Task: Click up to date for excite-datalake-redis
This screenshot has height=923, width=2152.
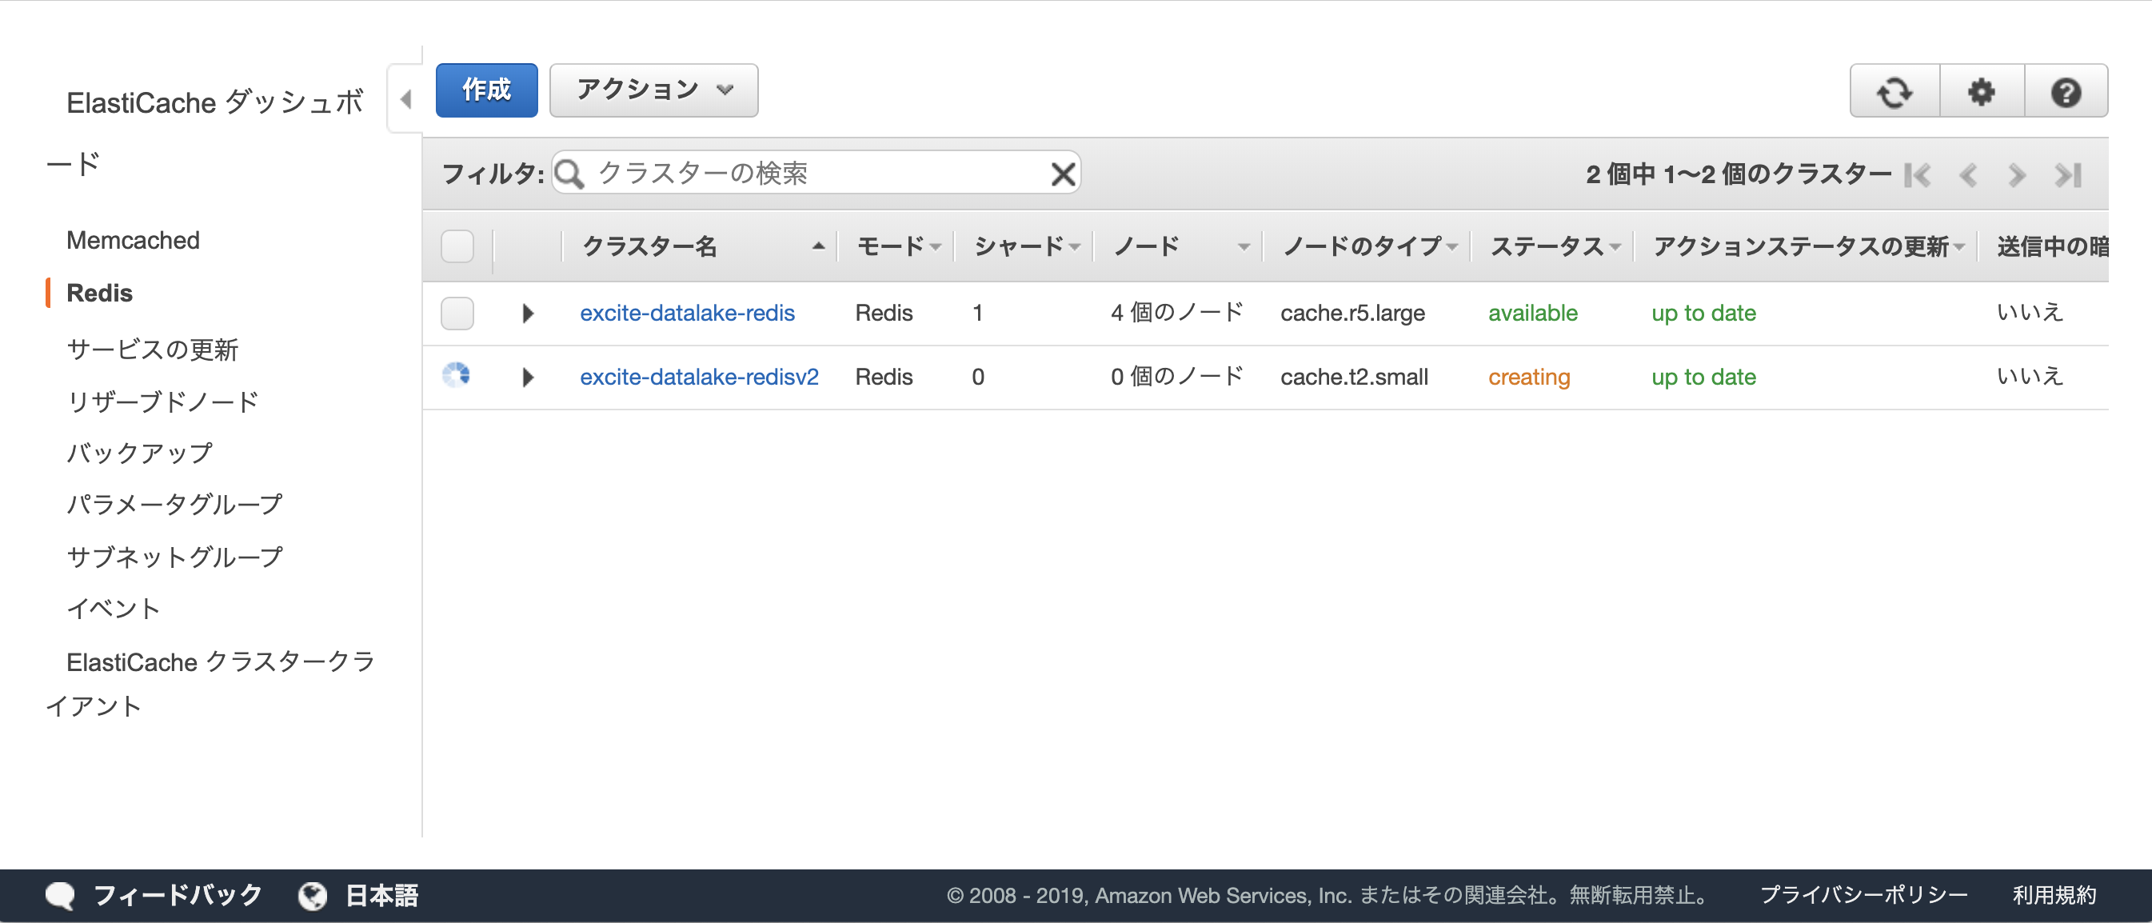Action: point(1703,314)
